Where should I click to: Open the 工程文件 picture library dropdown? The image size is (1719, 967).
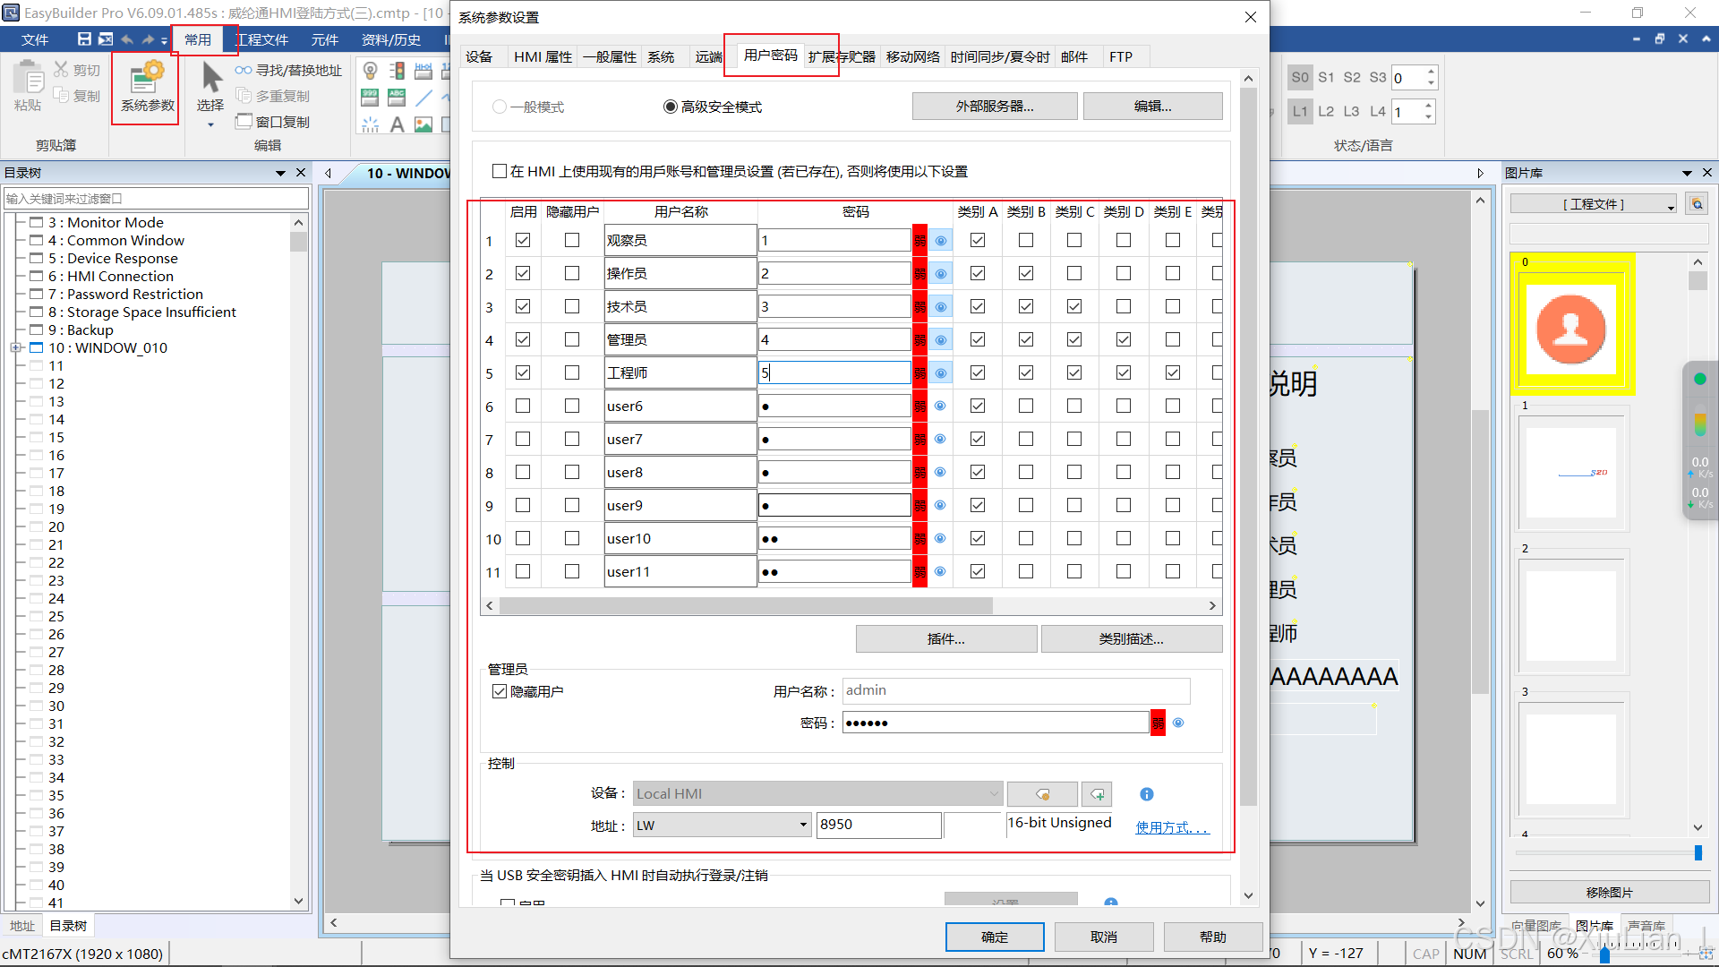click(x=1594, y=204)
